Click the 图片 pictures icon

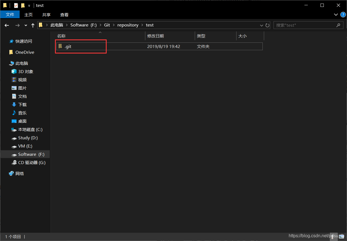click(x=14, y=88)
